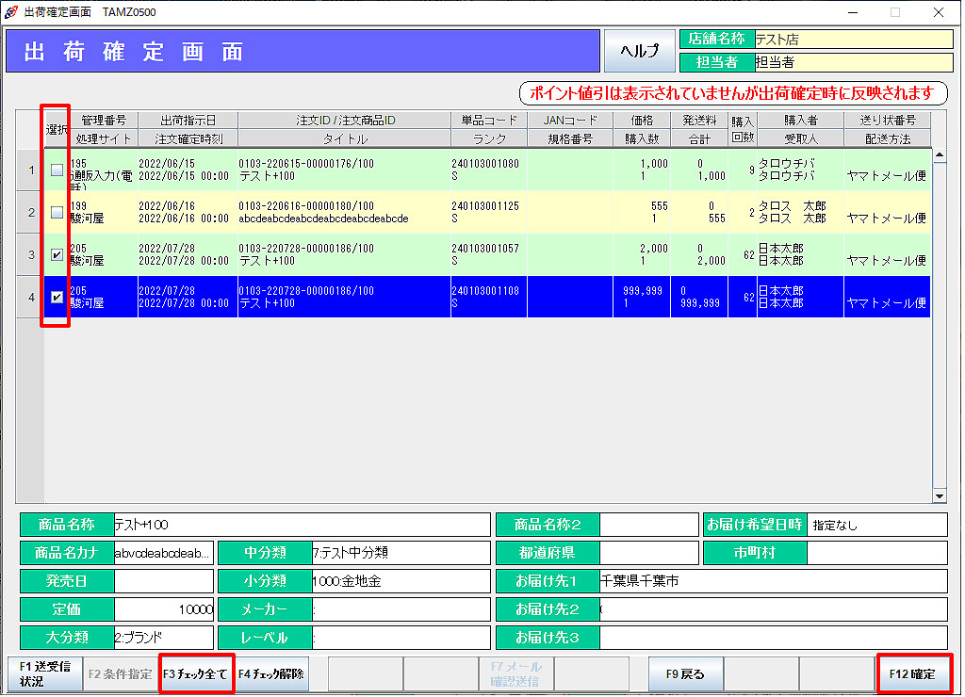Click the scrollbar down arrow in table
The width and height of the screenshot is (965, 697).
pos(939,495)
